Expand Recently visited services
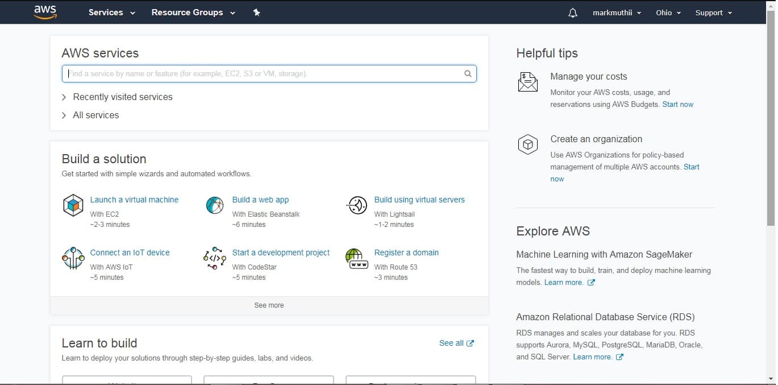Image resolution: width=778 pixels, height=385 pixels. pyautogui.click(x=117, y=97)
